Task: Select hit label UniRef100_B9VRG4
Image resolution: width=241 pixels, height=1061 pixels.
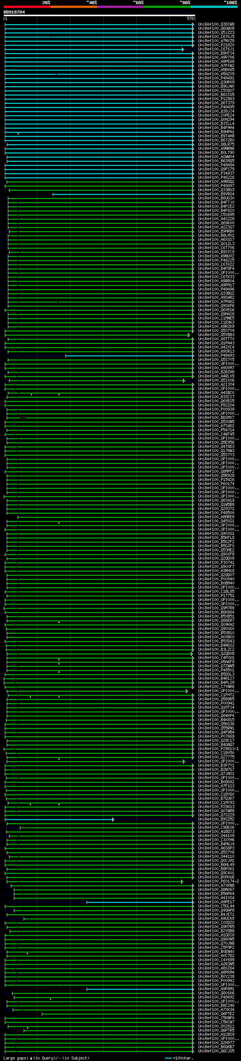Action: point(216,195)
